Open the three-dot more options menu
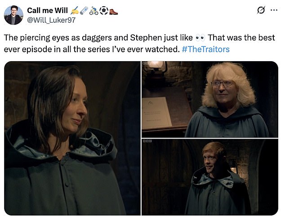285x220 pixels. coord(274,10)
